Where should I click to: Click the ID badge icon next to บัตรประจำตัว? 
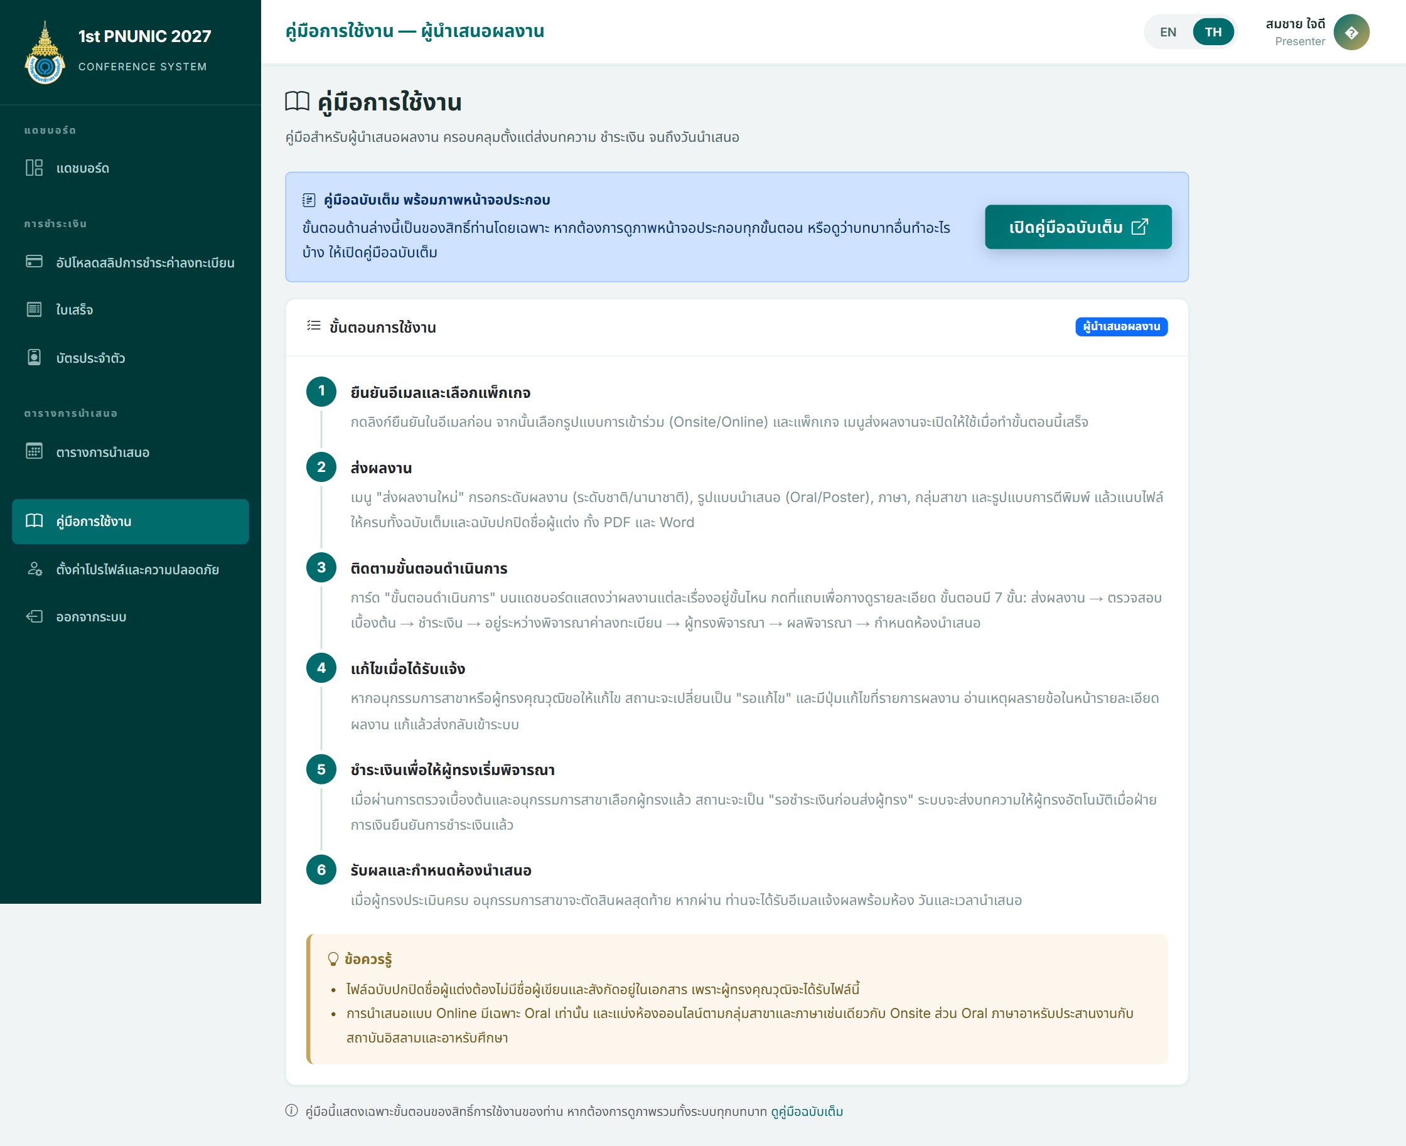click(x=35, y=357)
